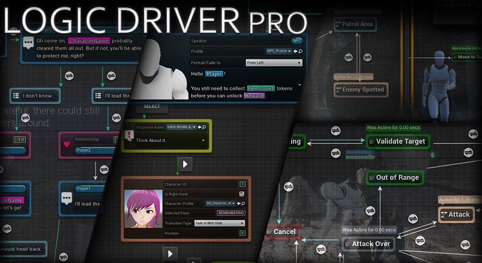Click "Was Active for 0.00 secs" above Validate Target
Image resolution: width=482 pixels, height=263 pixels.
393,127
